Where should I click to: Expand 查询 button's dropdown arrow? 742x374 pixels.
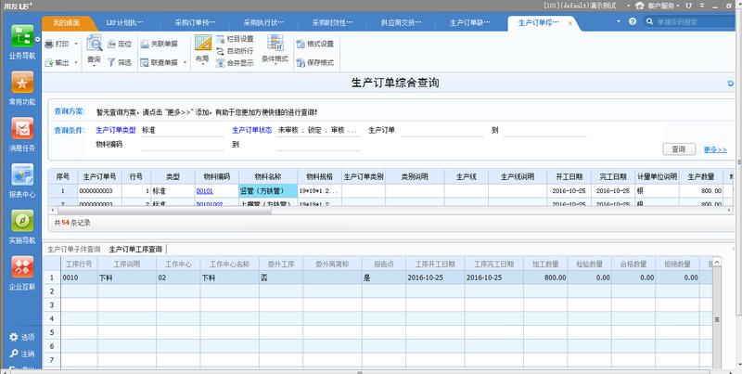tap(95, 66)
